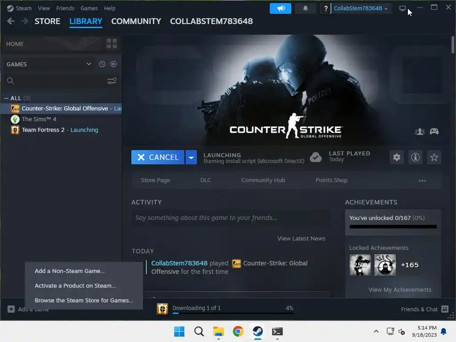This screenshot has width=456, height=342.
Task: Open the Community Hub link
Action: pyautogui.click(x=263, y=180)
